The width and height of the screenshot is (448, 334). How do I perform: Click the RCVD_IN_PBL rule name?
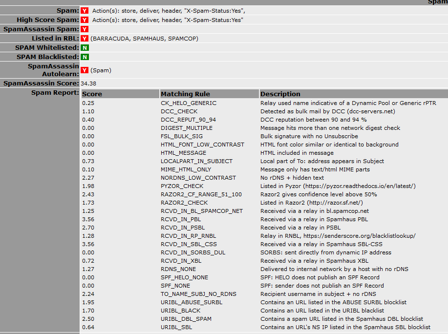point(181,219)
